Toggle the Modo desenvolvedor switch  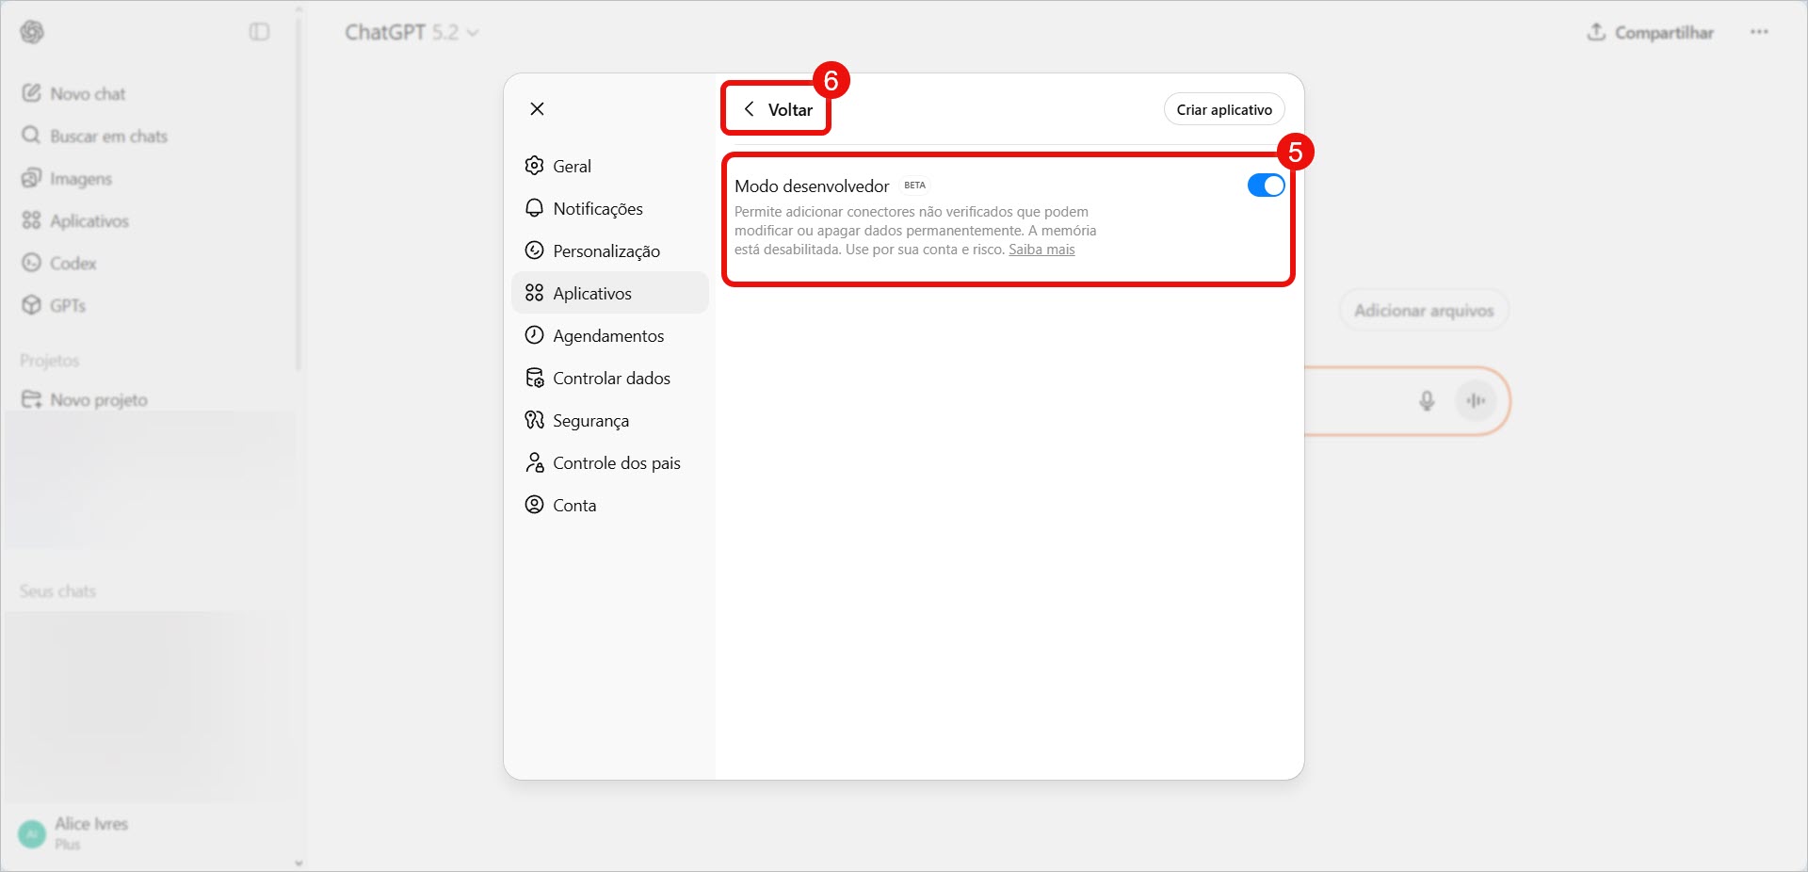click(1266, 186)
